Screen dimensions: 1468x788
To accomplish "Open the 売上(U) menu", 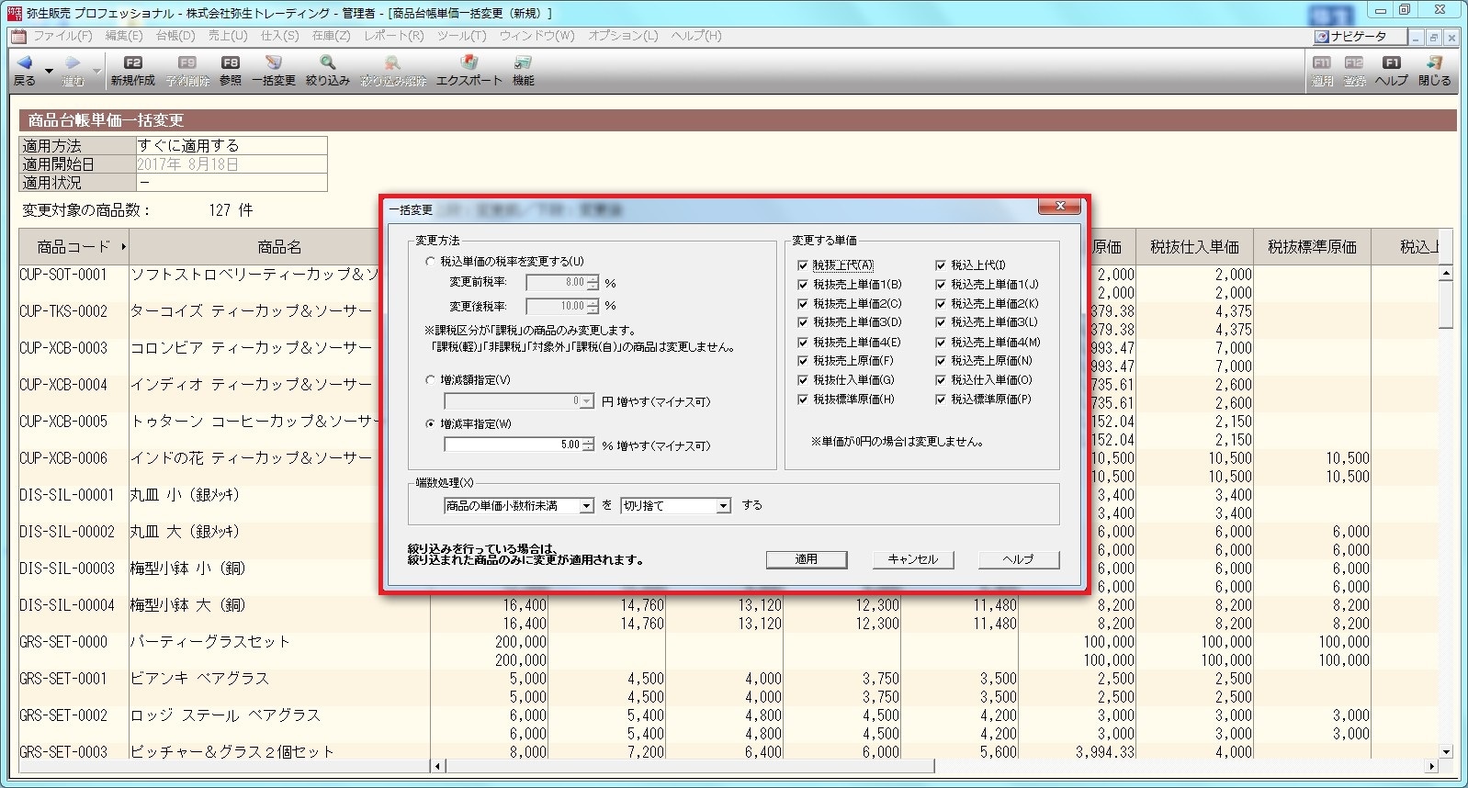I will [228, 36].
